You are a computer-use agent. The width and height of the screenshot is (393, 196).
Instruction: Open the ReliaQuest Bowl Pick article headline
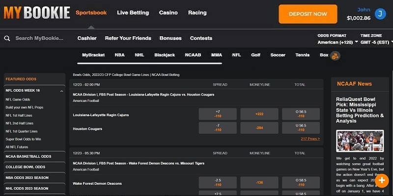coord(360,110)
